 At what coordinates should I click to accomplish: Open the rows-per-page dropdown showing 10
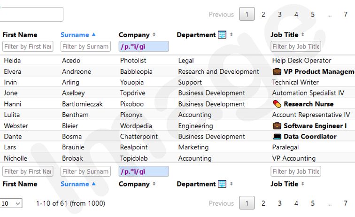pos(11,203)
